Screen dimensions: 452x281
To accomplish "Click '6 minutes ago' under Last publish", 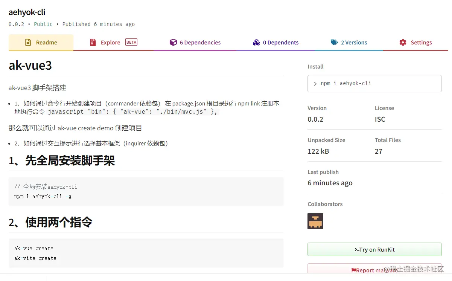I will tap(330, 183).
